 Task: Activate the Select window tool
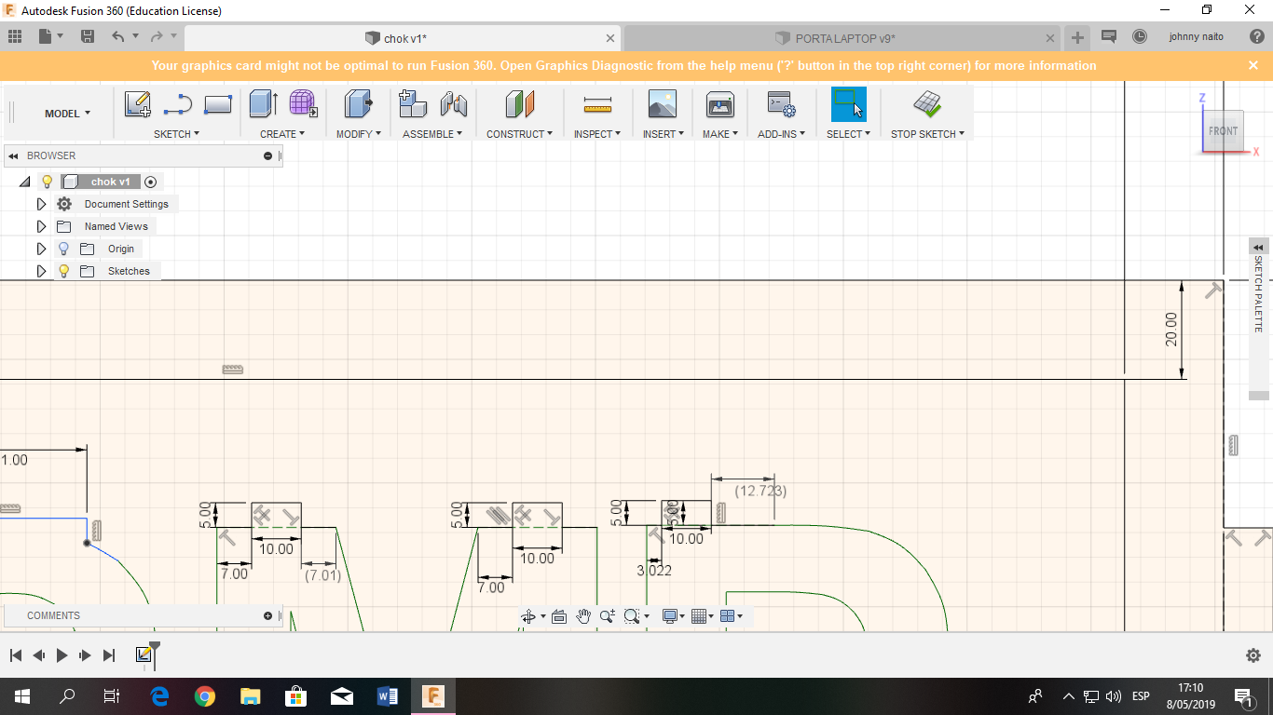point(848,104)
